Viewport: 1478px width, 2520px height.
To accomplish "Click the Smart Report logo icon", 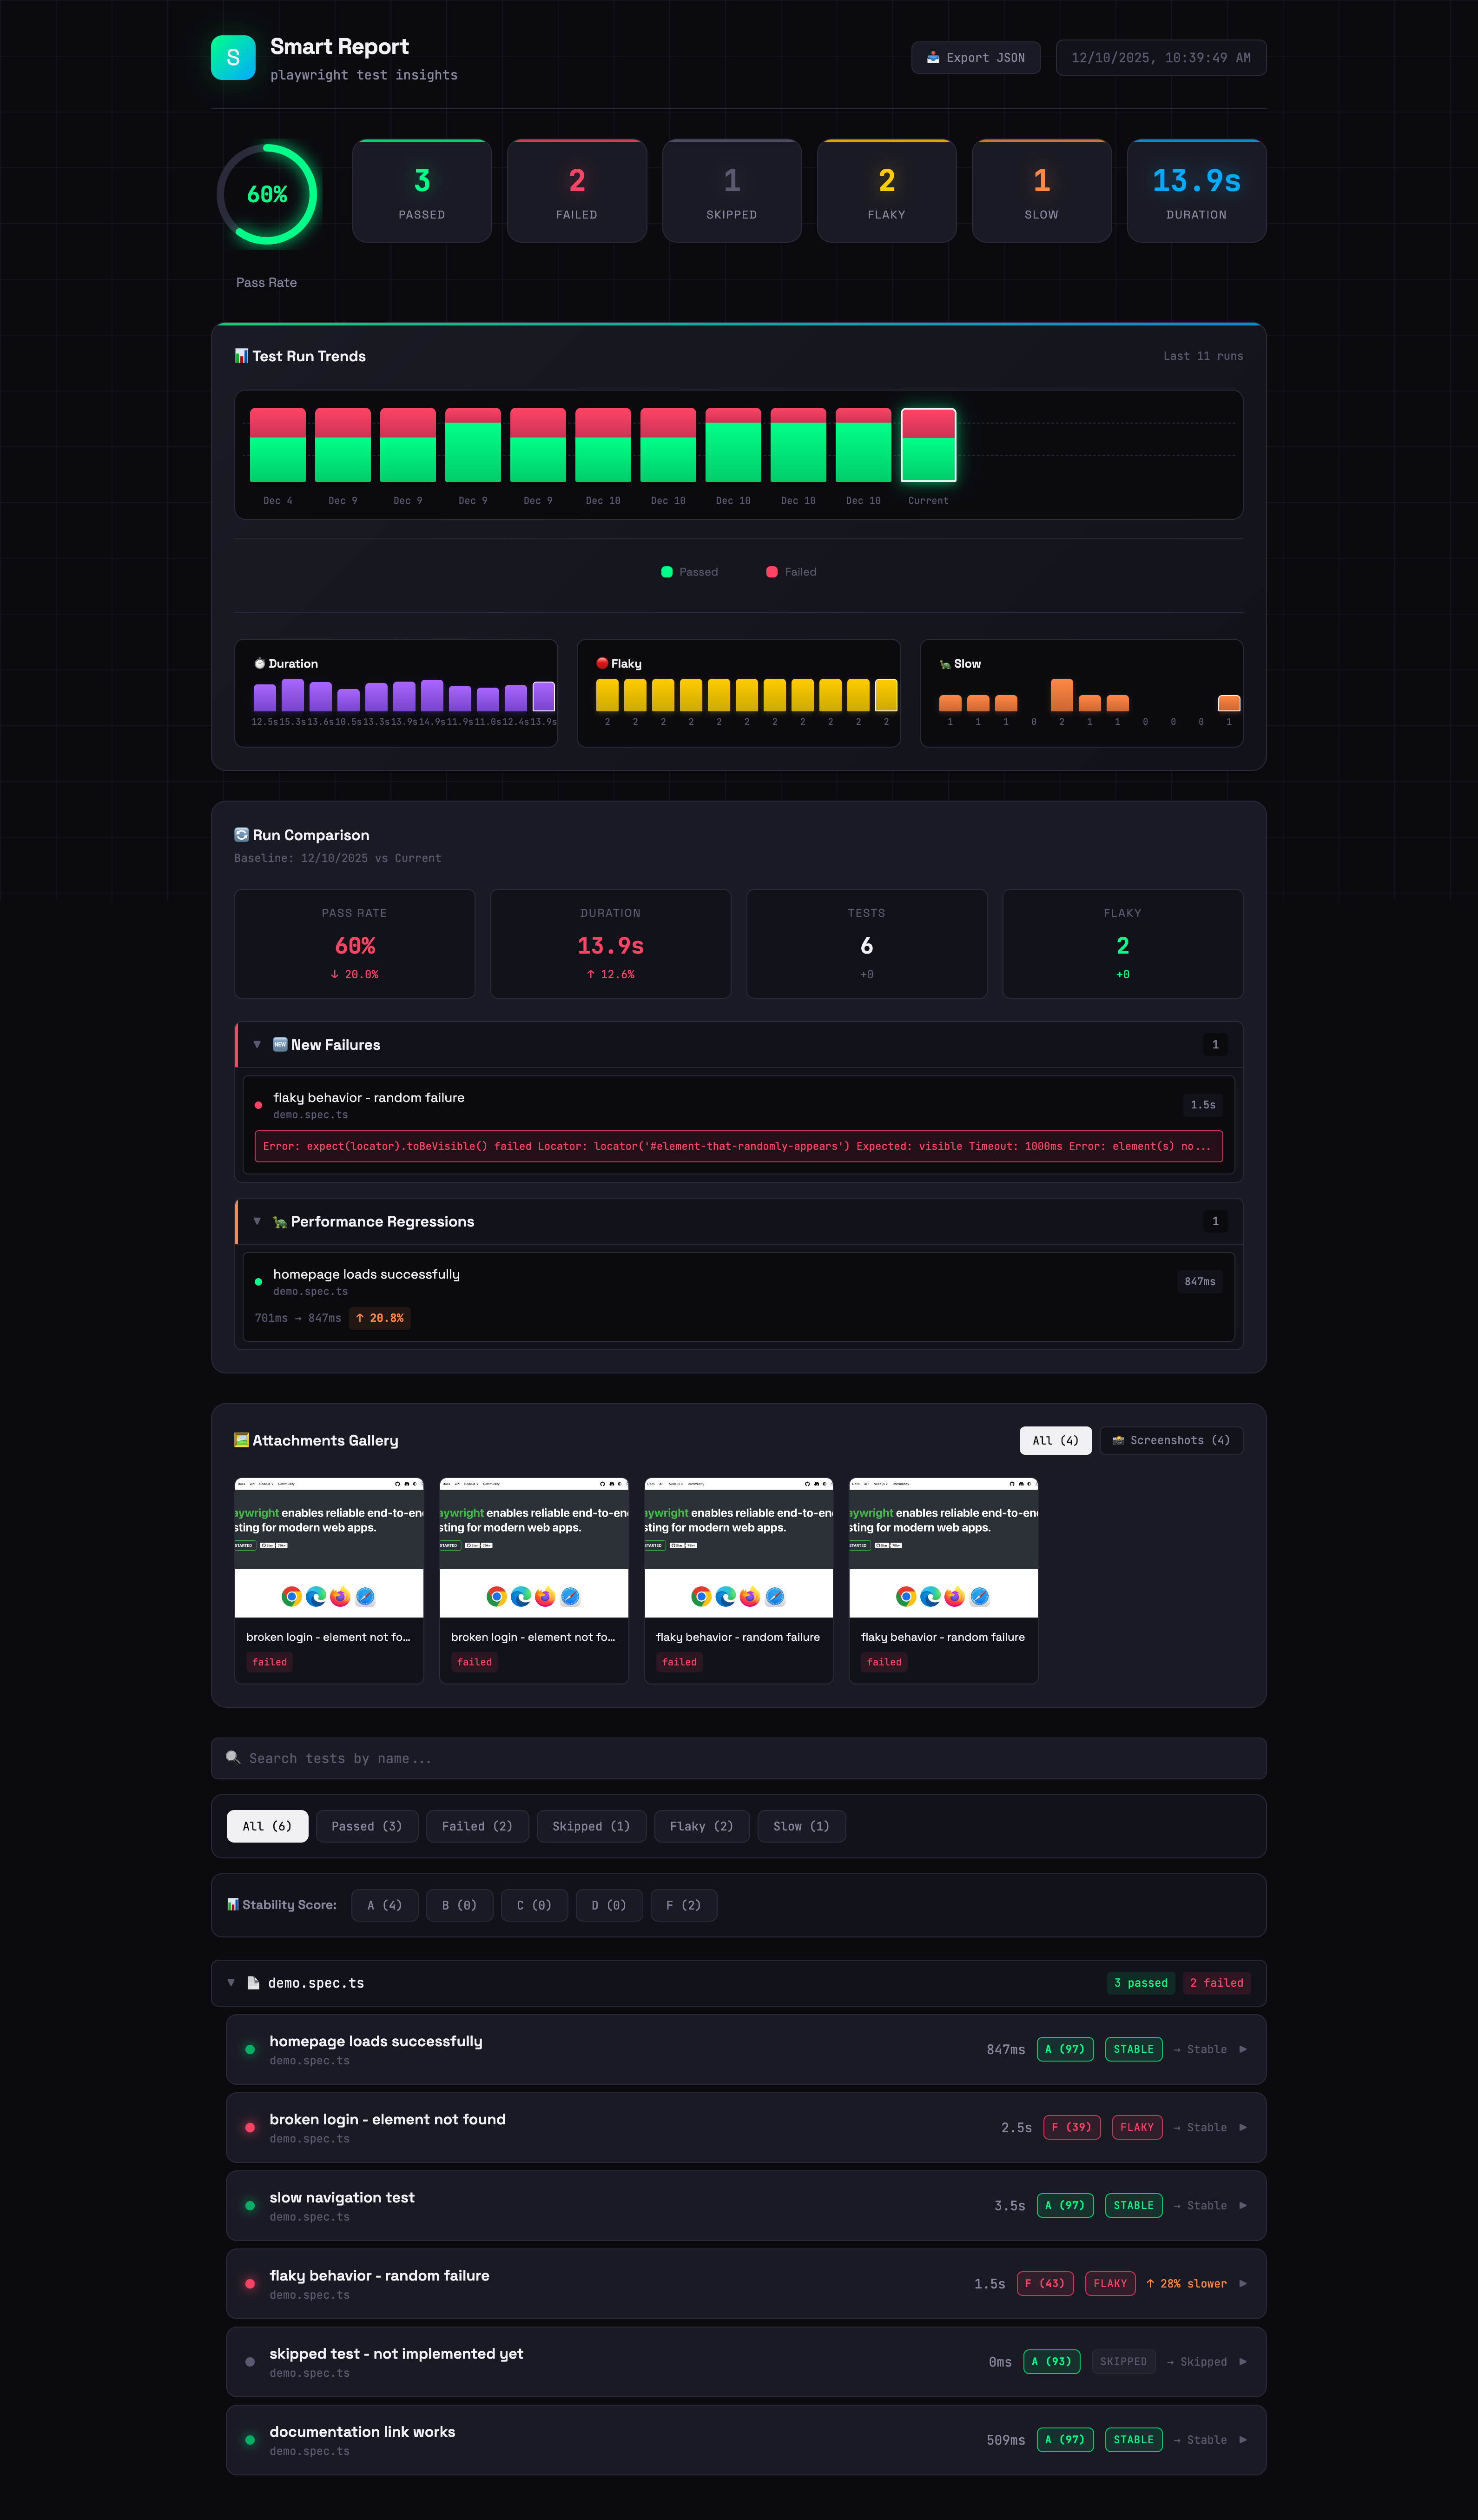I will point(233,58).
